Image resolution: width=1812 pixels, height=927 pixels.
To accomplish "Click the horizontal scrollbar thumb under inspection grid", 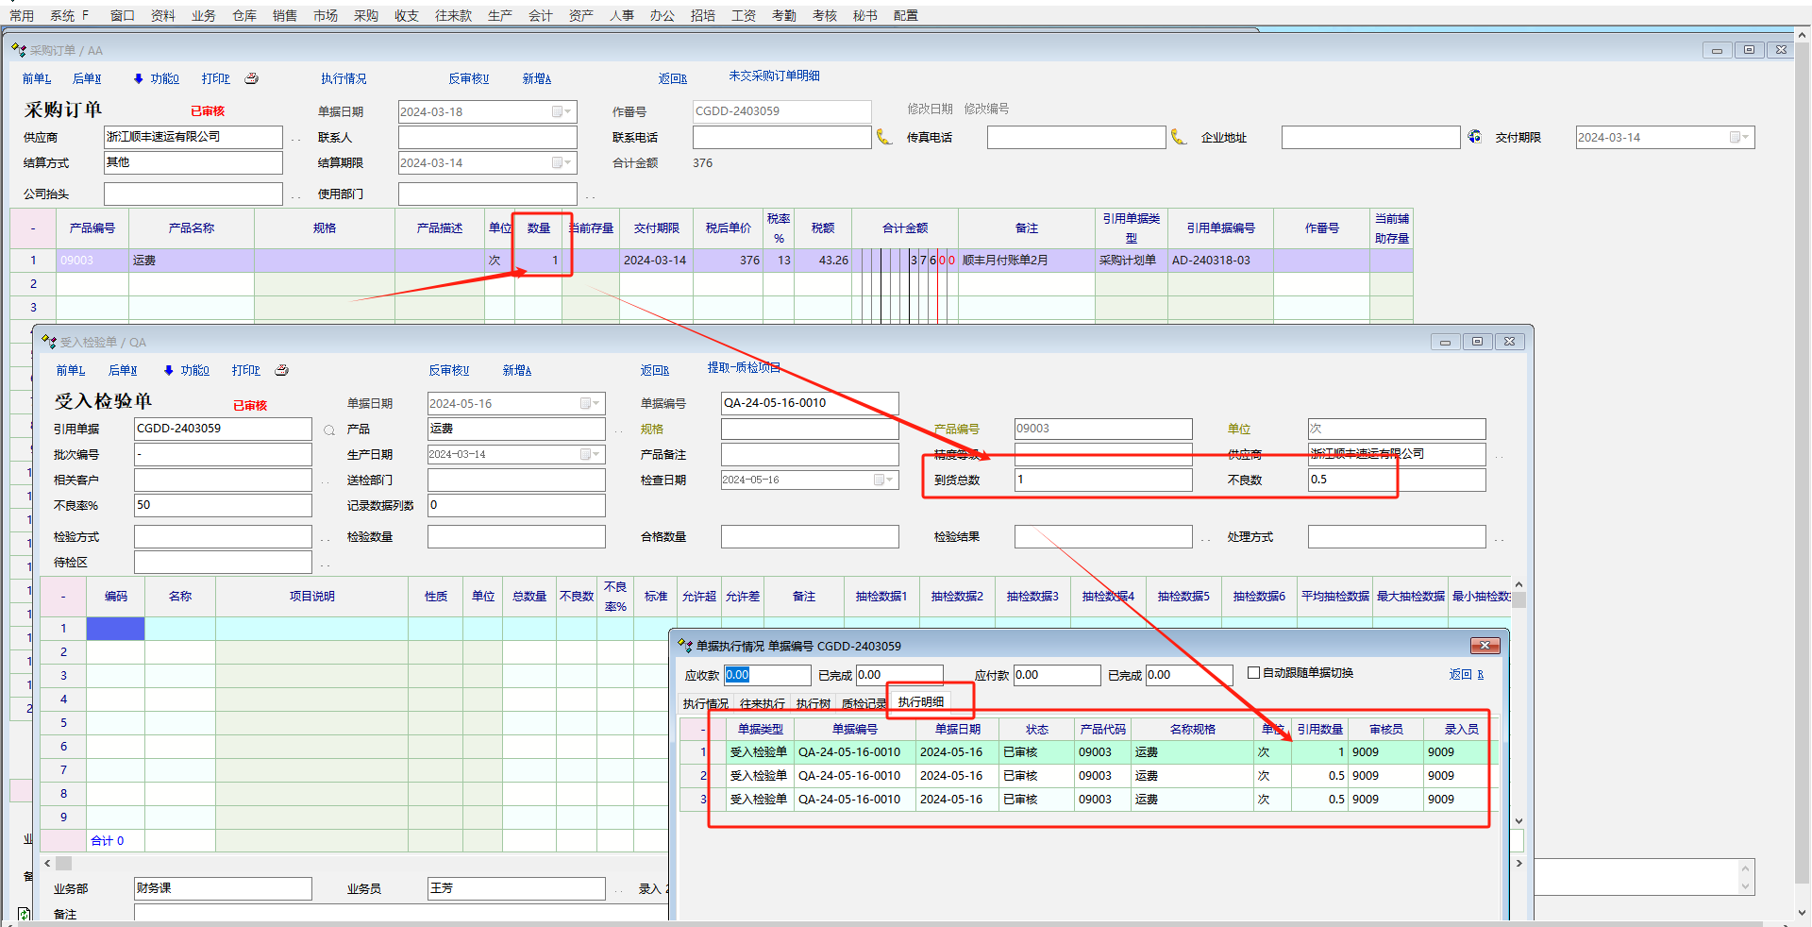I will (63, 863).
